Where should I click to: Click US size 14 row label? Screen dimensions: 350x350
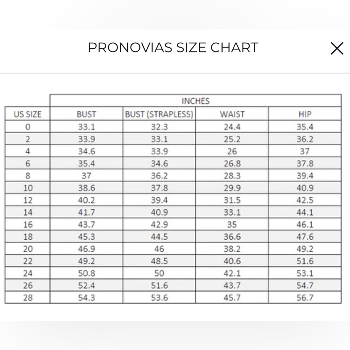28,212
